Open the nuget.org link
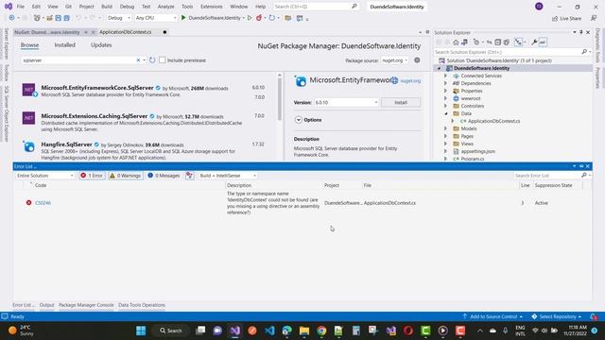 [x=410, y=81]
